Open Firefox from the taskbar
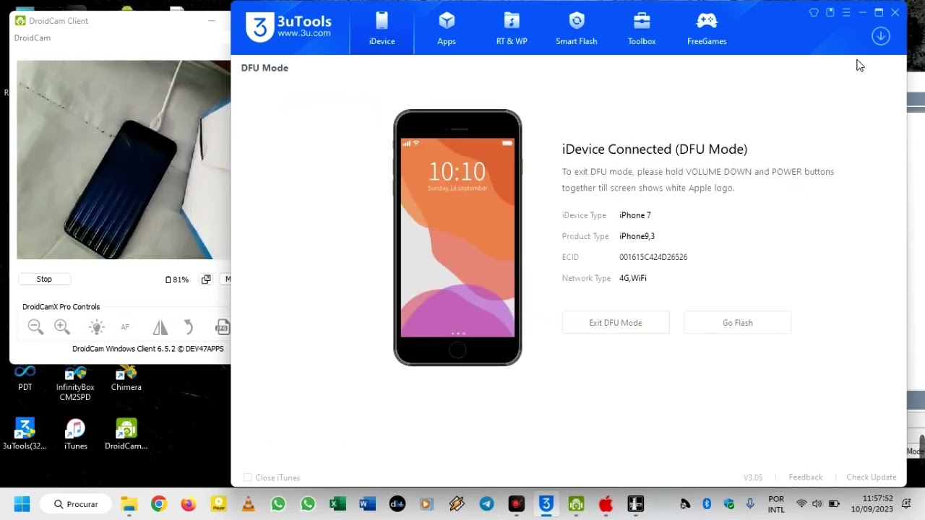925x520 pixels. click(x=189, y=503)
